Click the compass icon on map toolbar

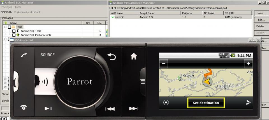[x=166, y=103]
